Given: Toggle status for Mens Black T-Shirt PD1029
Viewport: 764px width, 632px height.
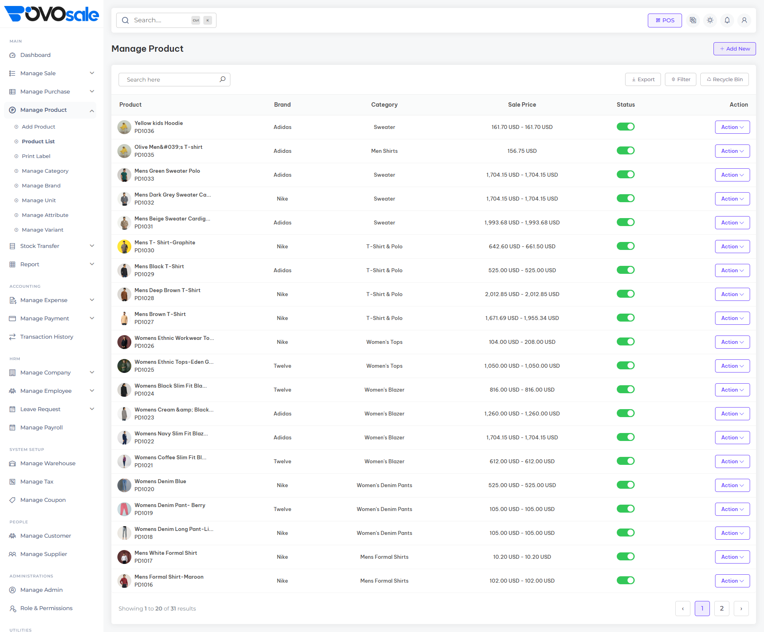Looking at the screenshot, I should click(x=626, y=270).
